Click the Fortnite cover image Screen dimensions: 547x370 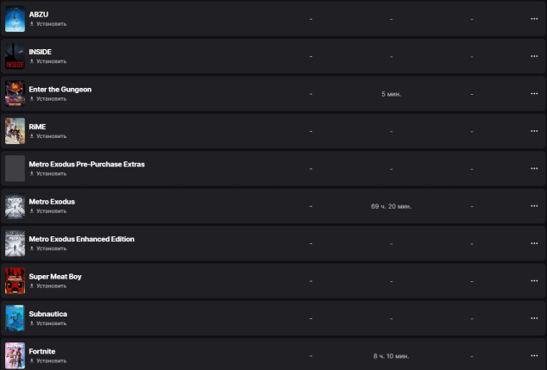[15, 354]
